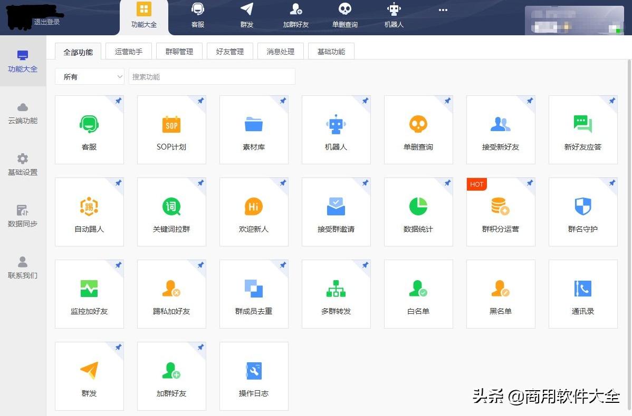The height and width of the screenshot is (416, 632).
Task: Open the 自动踢人 auto-kick feature
Action: (89, 212)
